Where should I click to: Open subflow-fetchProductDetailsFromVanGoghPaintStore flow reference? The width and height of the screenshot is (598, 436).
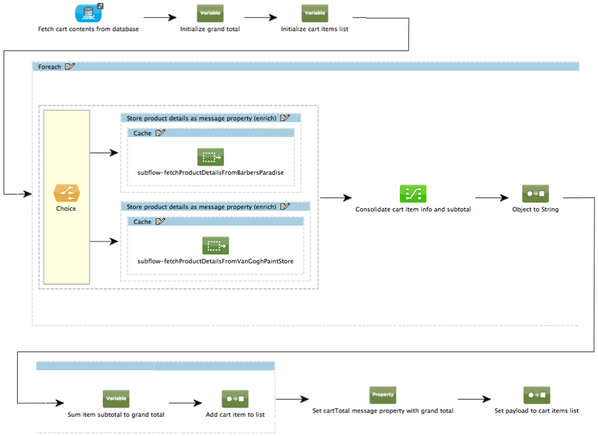point(215,245)
